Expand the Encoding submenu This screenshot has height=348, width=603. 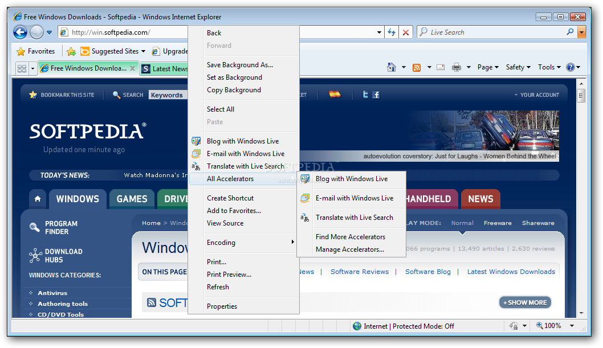244,243
